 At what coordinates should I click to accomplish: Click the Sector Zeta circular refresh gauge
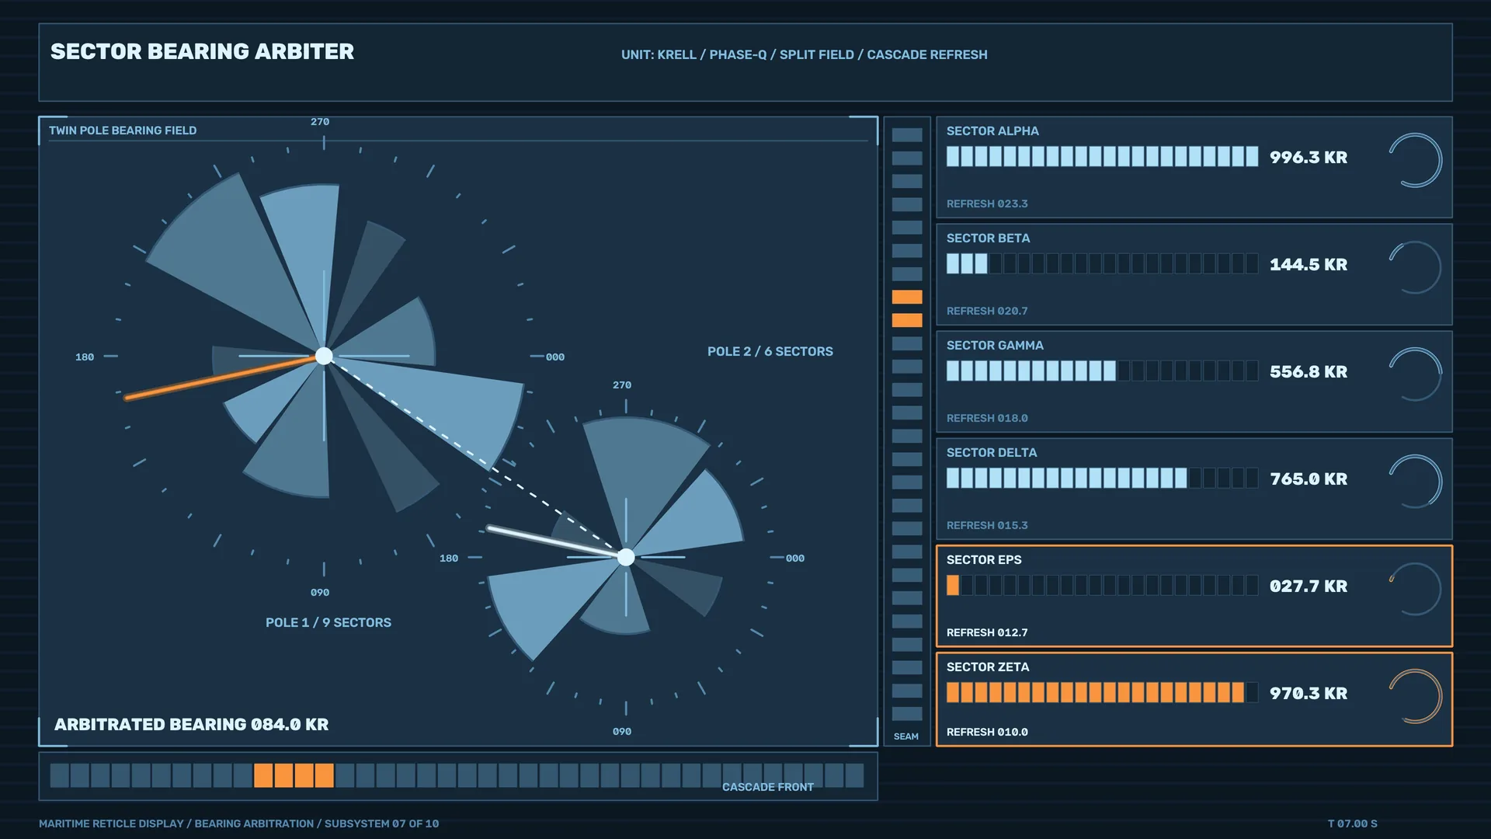pos(1415,697)
